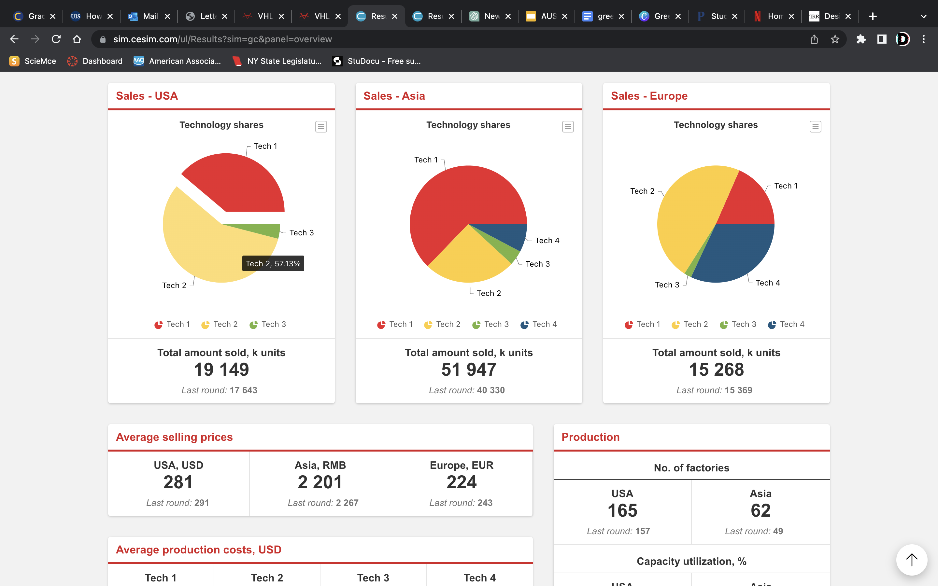Switch to the Mail tab

(149, 16)
